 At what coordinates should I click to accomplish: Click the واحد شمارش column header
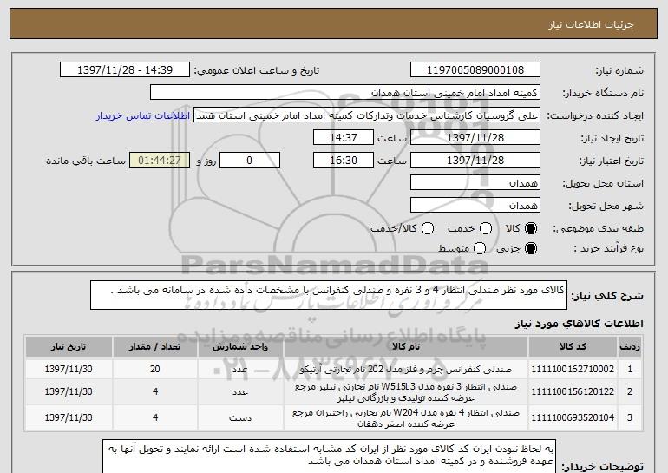[x=240, y=346]
